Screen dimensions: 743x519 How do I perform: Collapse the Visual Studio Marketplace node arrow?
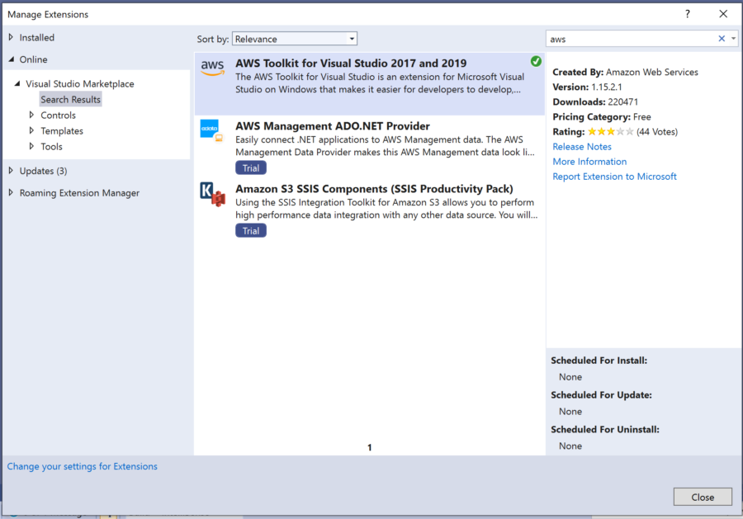pyautogui.click(x=17, y=83)
